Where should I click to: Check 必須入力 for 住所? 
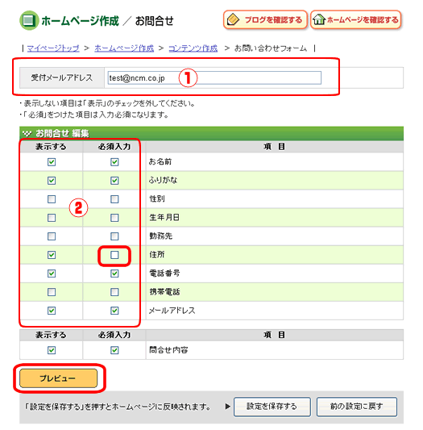(114, 255)
